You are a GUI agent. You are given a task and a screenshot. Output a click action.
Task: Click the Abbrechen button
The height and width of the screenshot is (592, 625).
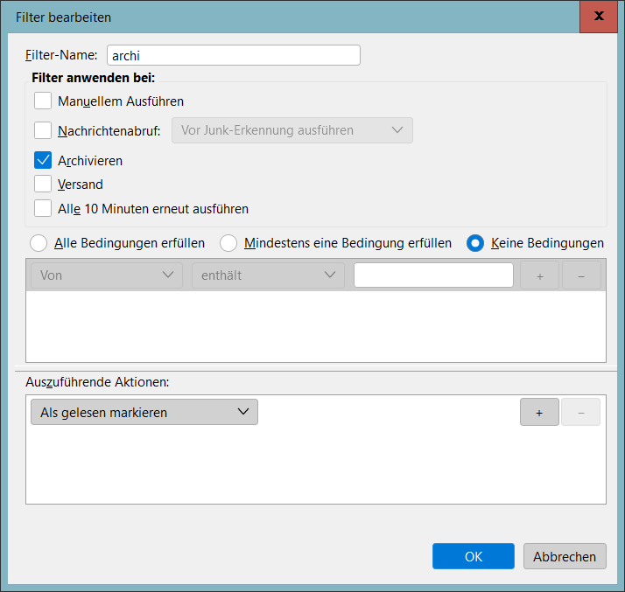pos(565,556)
